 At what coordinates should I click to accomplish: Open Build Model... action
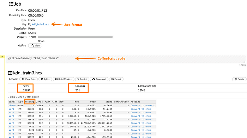(64, 79)
